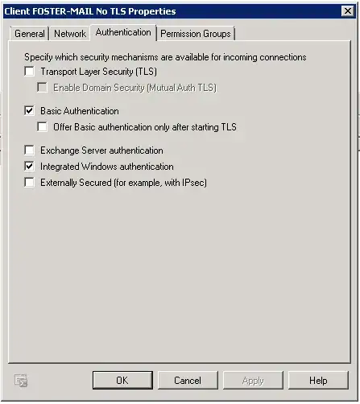Switch to the General tab
The width and height of the screenshot is (360, 404).
(30, 34)
